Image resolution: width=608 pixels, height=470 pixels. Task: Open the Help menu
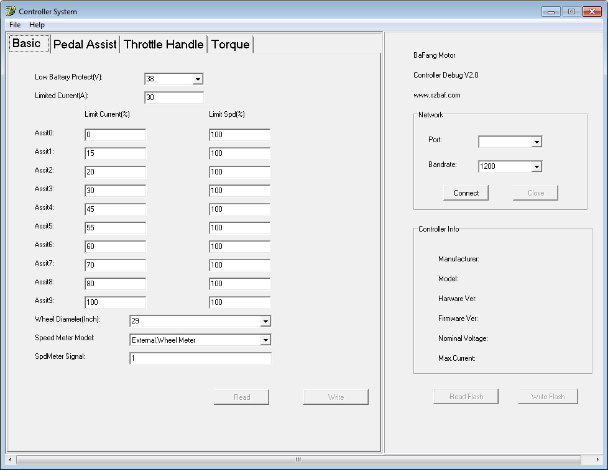[x=37, y=25]
